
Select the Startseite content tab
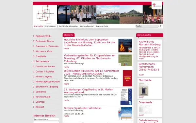[69, 35]
